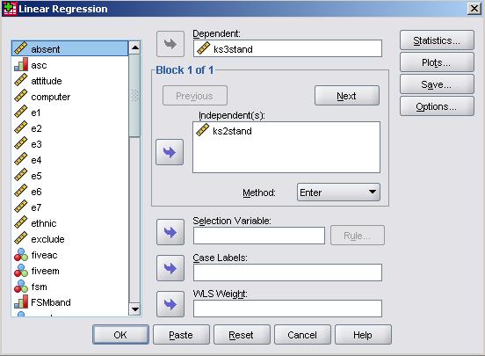
Task: Open the Save dialog
Action: pos(437,84)
